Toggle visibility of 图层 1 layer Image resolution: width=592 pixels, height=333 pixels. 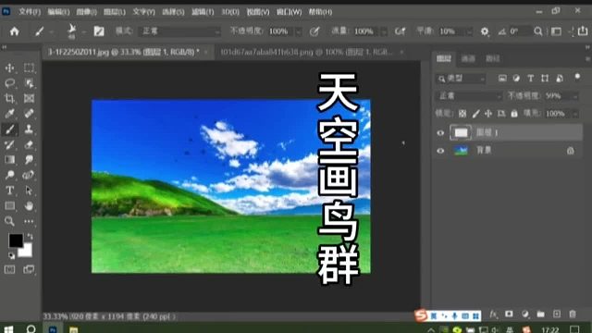440,133
